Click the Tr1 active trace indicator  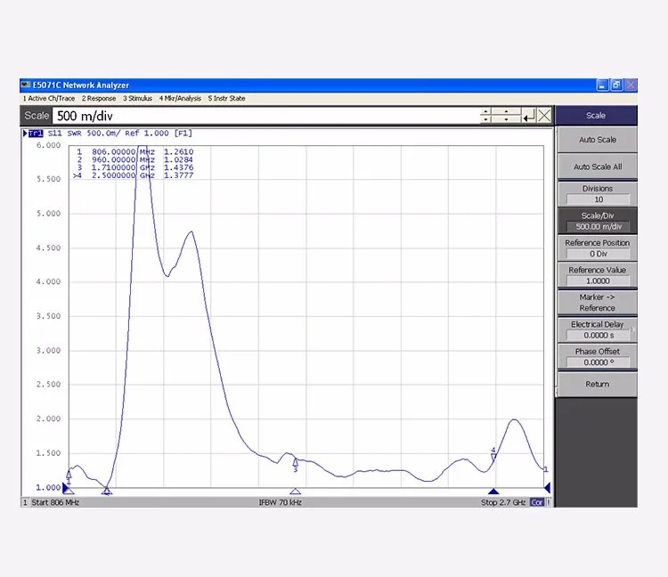click(35, 134)
